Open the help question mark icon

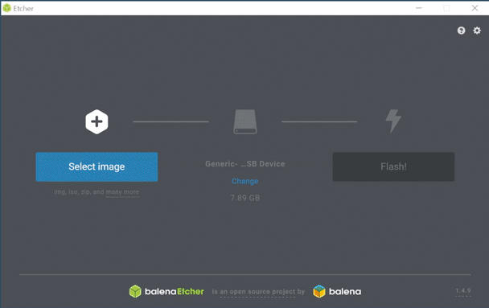coord(461,31)
